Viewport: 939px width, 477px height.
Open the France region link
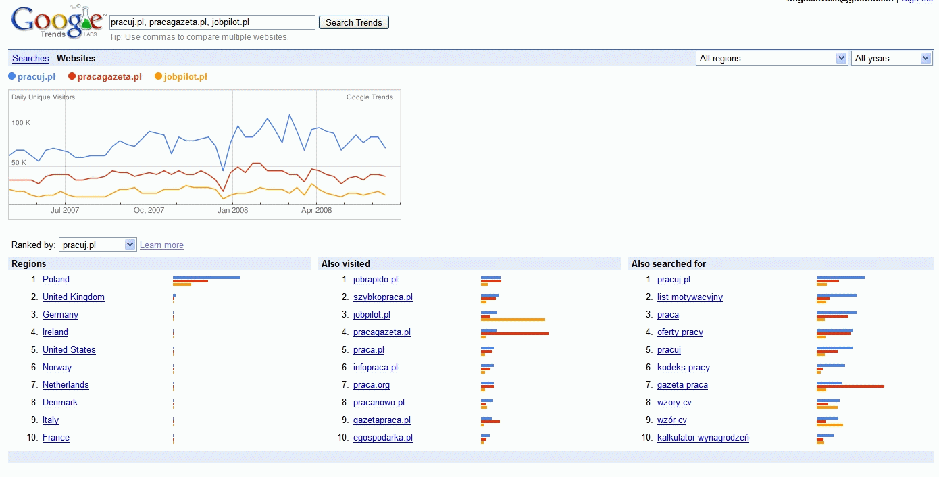pyautogui.click(x=56, y=438)
